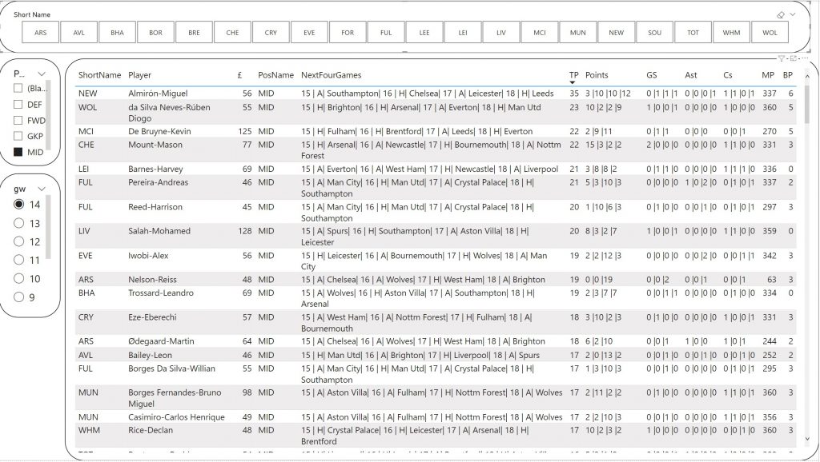Sort by GS column header
Viewport: 820px width, 462px height.
pos(652,75)
